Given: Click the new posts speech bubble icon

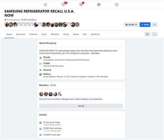Looking at the screenshot, I should [x=40, y=123].
